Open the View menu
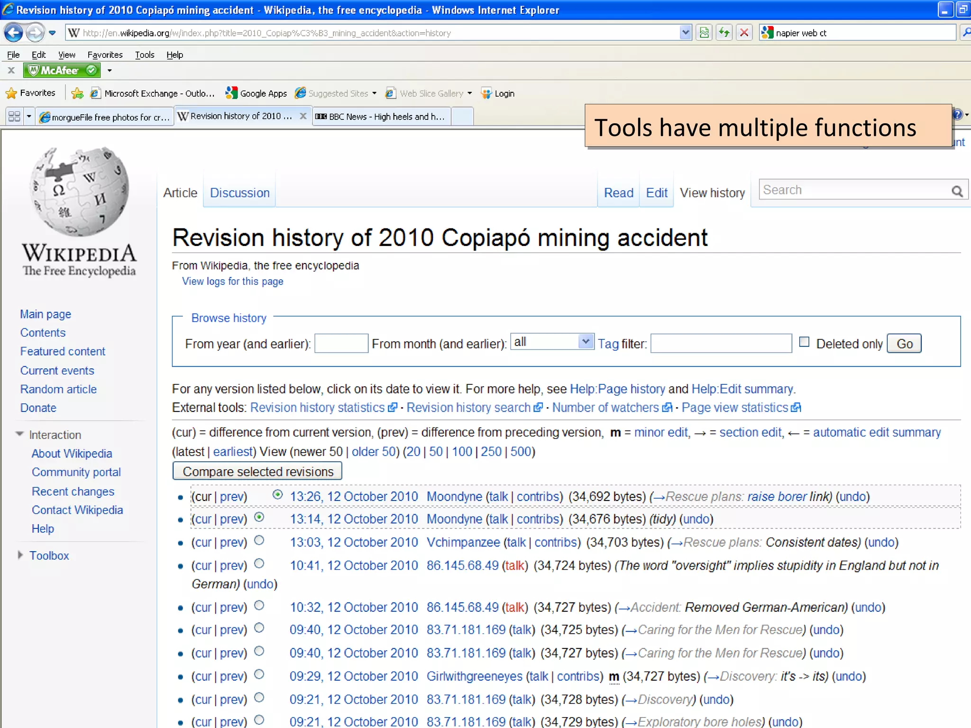The width and height of the screenshot is (971, 728). tap(67, 55)
